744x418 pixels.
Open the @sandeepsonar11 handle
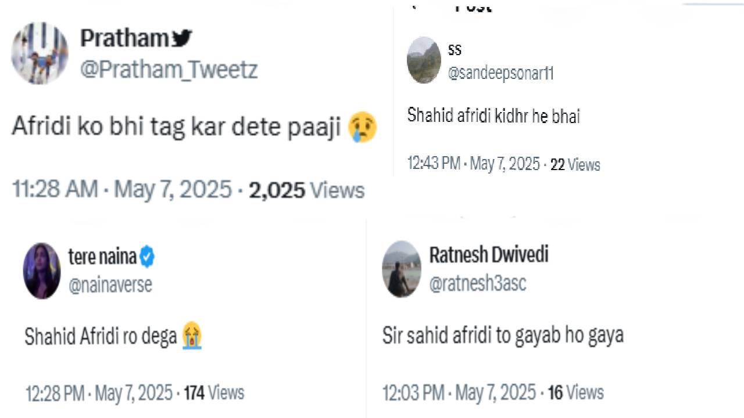(500, 73)
